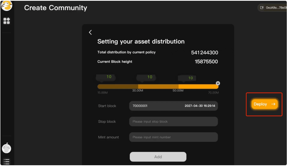Select the middle segment of distribution bar
288x166 pixels.
click(158, 87)
